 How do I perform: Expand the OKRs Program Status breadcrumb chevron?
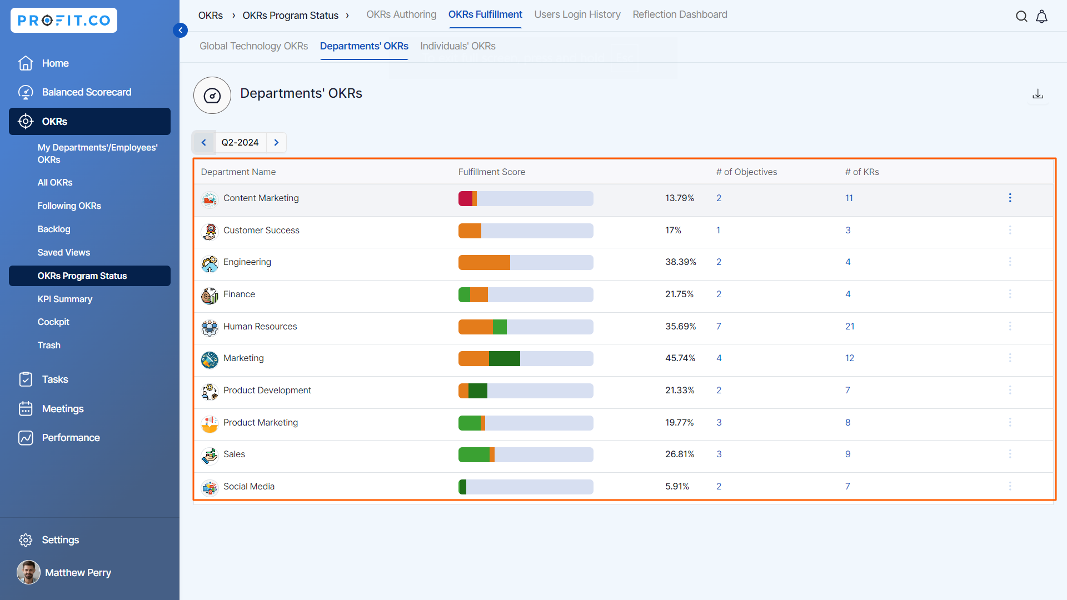(x=347, y=16)
